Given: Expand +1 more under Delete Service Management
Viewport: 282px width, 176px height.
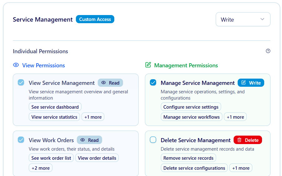Looking at the screenshot, I should [x=240, y=168].
